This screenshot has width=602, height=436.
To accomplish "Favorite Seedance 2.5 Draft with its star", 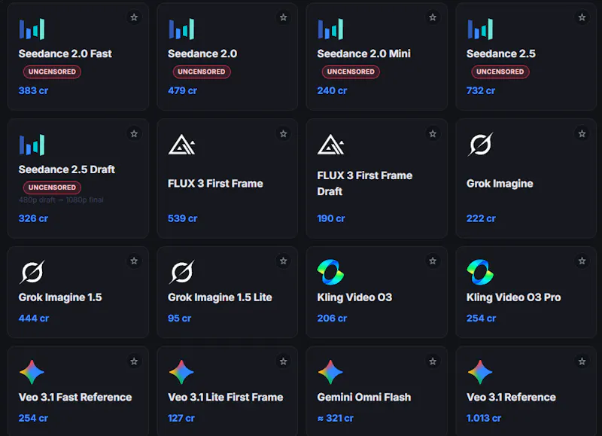I will [x=134, y=134].
